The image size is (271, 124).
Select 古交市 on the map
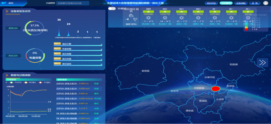[x=174, y=91]
